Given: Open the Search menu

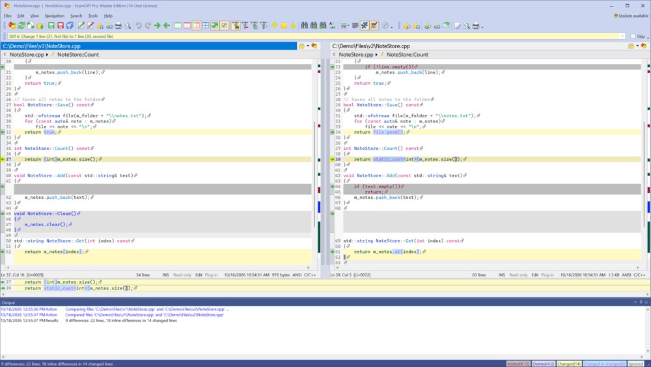Looking at the screenshot, I should pos(76,16).
